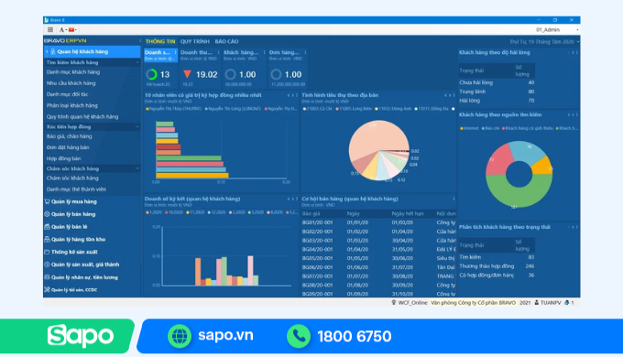Viewport: 623px width, 357px height.
Task: Open Phân loại khách hàng
Action: click(x=71, y=105)
